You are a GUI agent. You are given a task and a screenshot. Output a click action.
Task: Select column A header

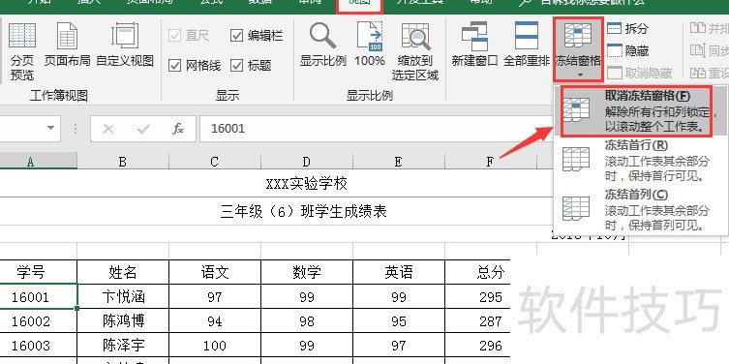coord(39,162)
